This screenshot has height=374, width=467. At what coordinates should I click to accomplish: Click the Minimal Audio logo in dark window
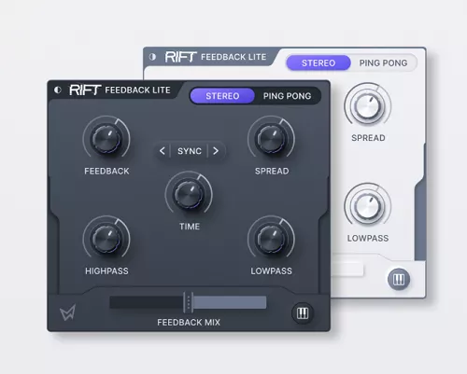(68, 312)
